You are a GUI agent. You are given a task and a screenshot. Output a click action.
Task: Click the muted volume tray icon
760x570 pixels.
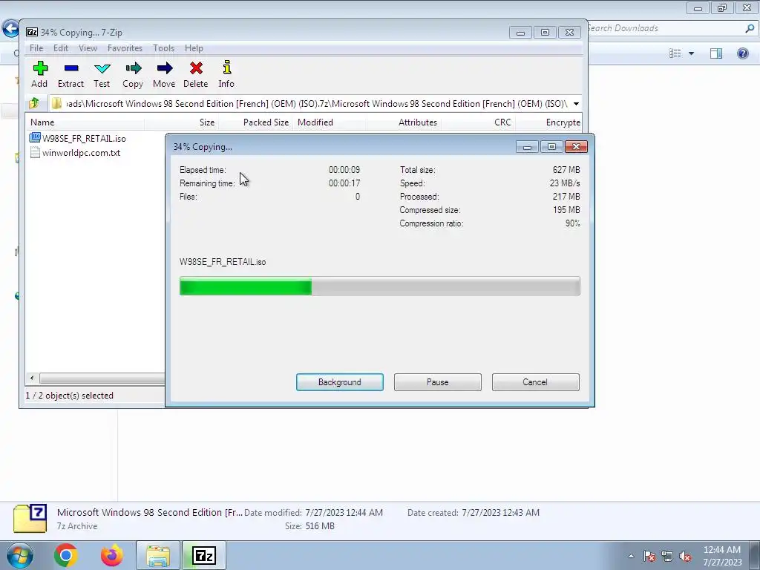[685, 556]
